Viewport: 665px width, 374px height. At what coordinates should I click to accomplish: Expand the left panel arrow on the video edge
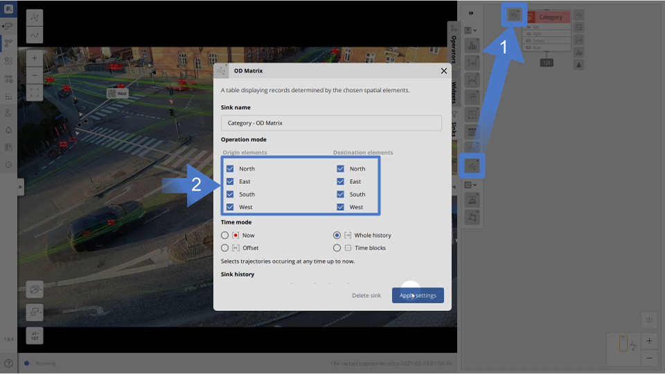(21, 187)
